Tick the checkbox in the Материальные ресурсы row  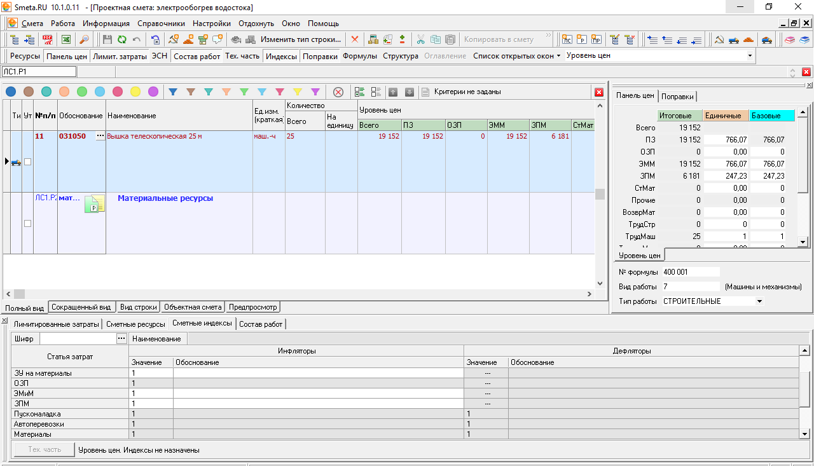(x=27, y=223)
